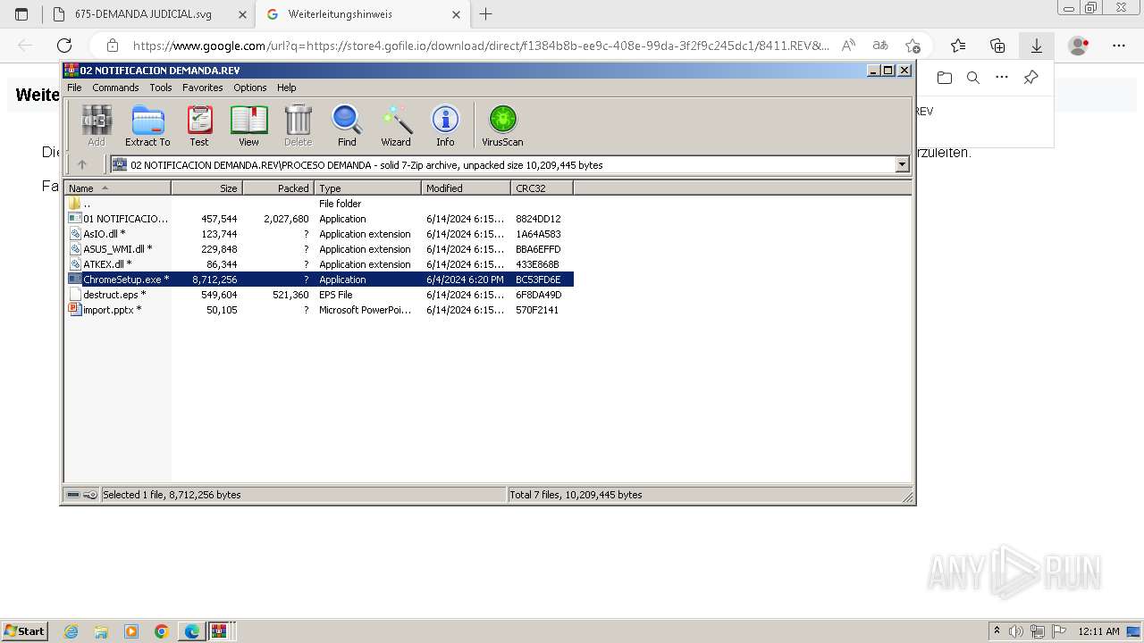The height and width of the screenshot is (643, 1144).
Task: Click the Extract To toolbar icon
Action: (147, 125)
